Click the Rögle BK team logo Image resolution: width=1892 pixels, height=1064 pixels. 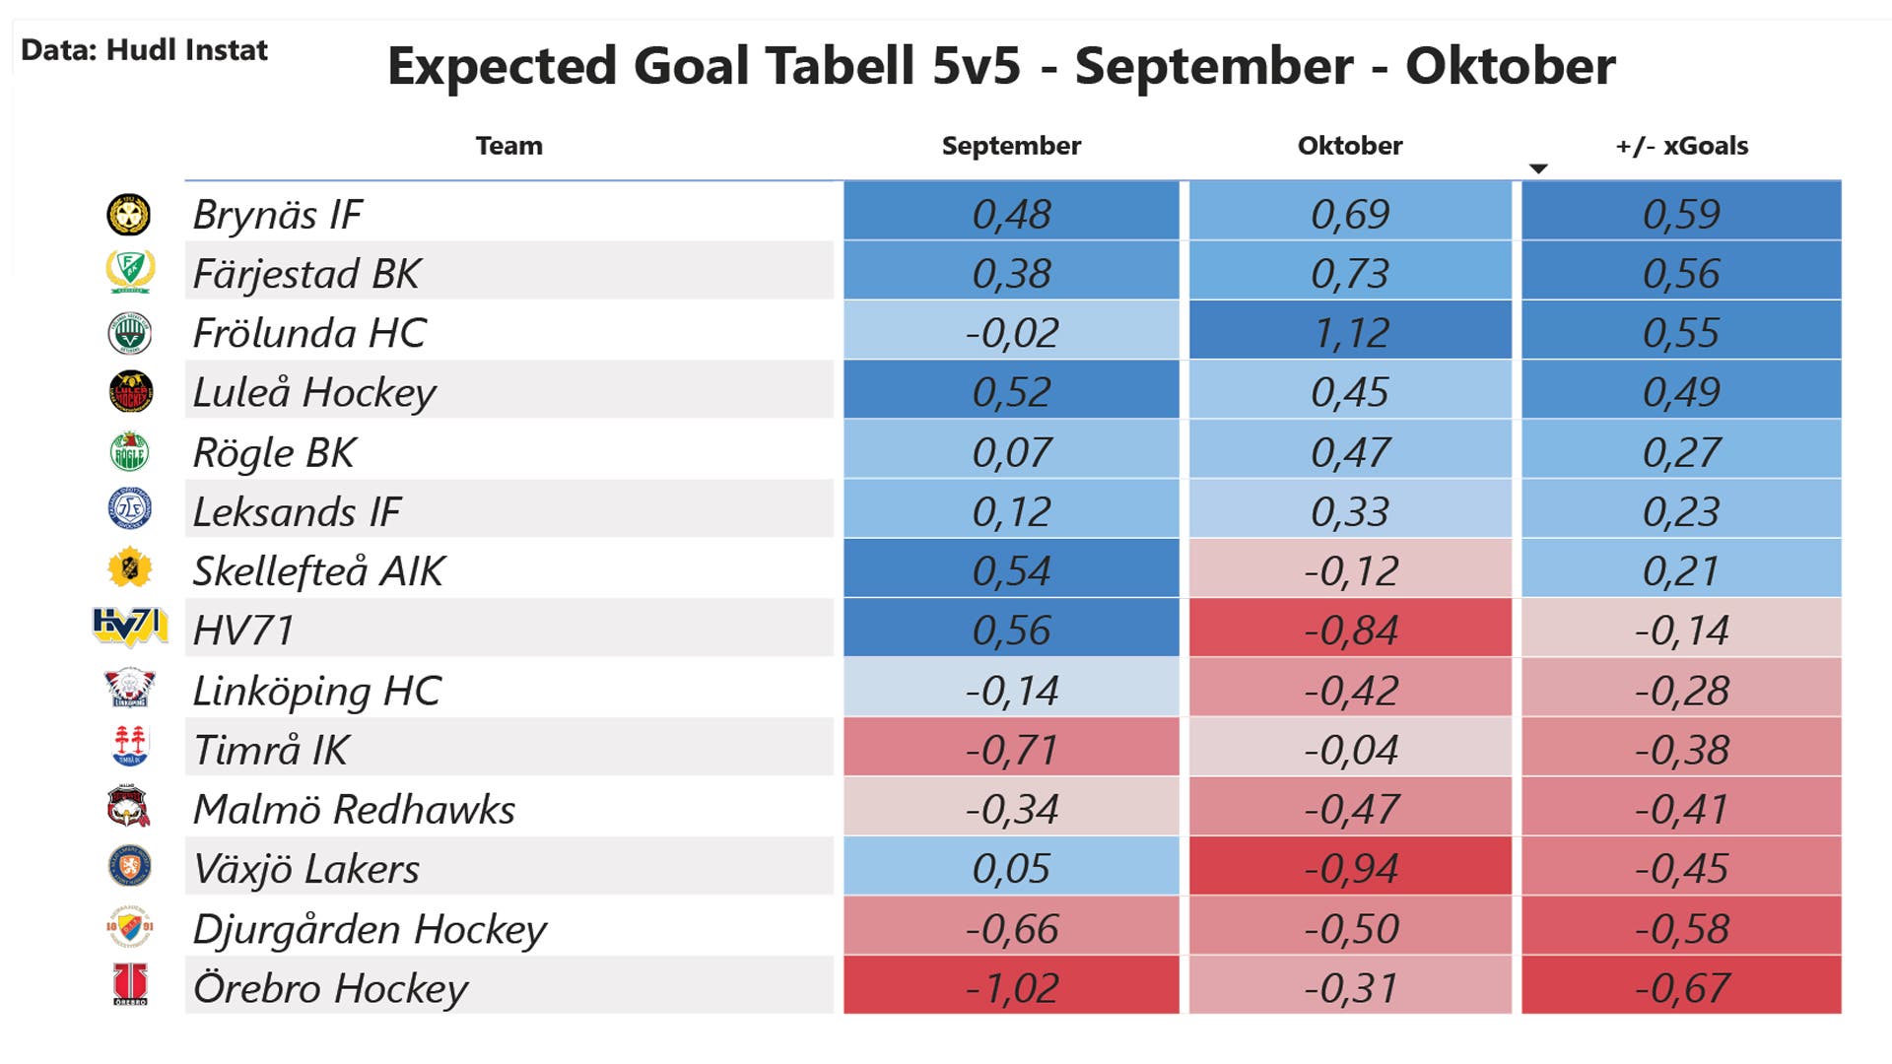coord(129,452)
